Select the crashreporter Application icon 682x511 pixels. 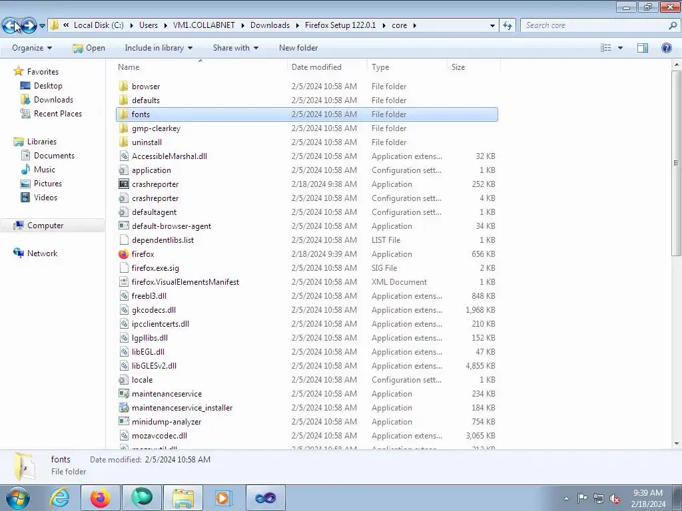(x=123, y=184)
